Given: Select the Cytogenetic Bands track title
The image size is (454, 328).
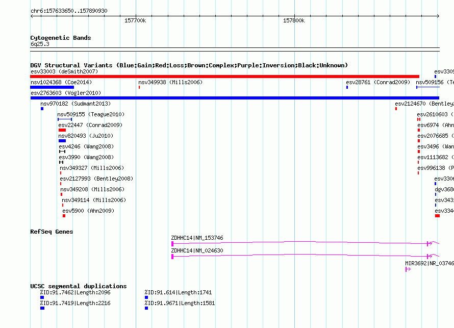Looking at the screenshot, I should 61,38.
